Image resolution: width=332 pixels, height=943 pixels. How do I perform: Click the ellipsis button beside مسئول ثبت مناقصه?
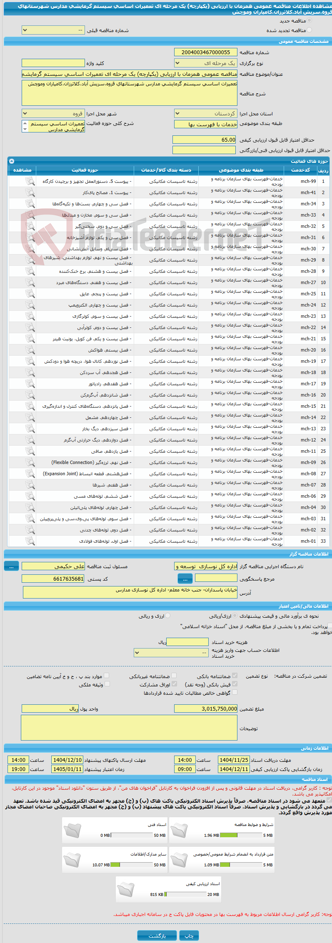(x=11, y=566)
